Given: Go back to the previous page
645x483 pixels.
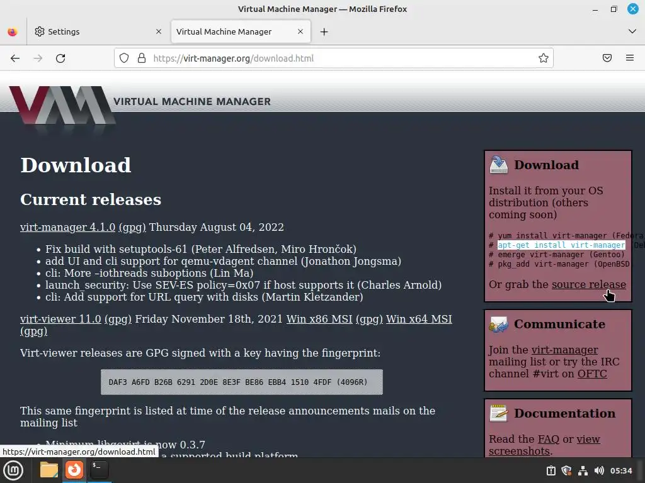Looking at the screenshot, I should click(15, 58).
